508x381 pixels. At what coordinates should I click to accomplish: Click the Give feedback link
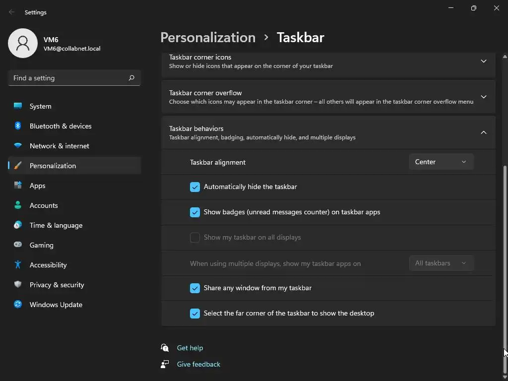click(198, 364)
